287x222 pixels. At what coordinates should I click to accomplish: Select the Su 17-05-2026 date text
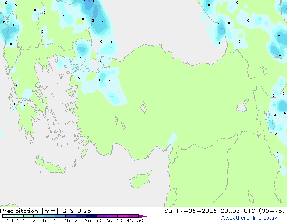coord(191,211)
